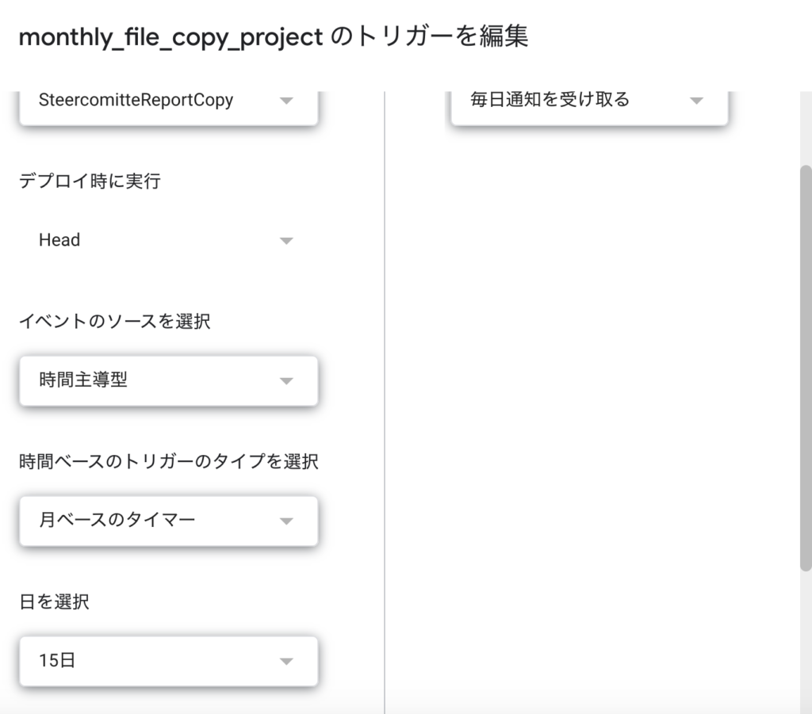This screenshot has width=812, height=714.
Task: Open the 時間主導型 event source dropdown
Action: click(x=168, y=381)
